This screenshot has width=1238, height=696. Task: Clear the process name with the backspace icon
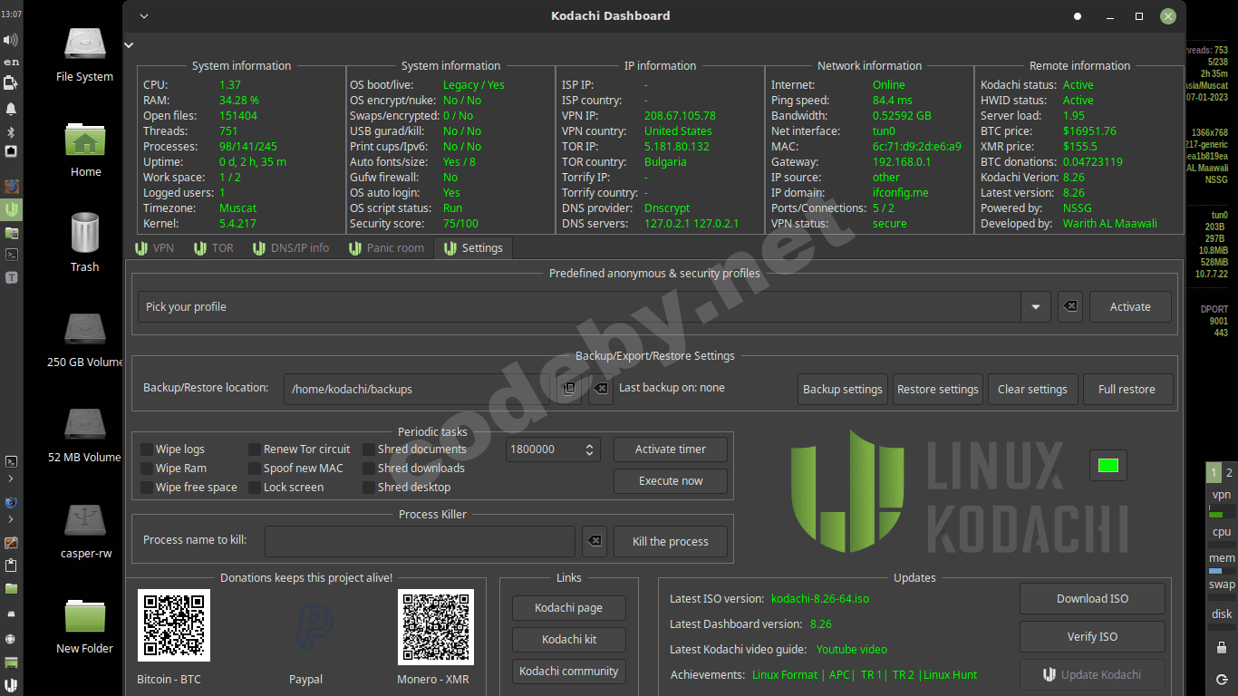click(x=595, y=541)
